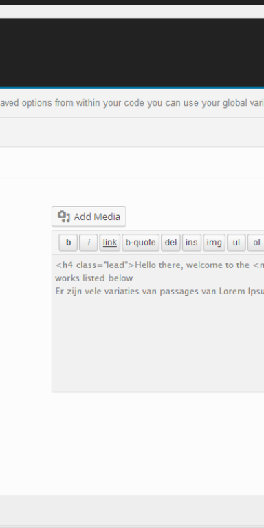This screenshot has width=264, height=528.
Task: Add an unordered list with ul
Action: click(236, 243)
